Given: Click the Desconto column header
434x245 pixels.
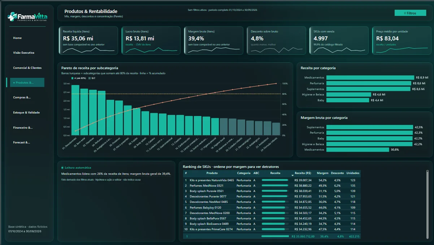Looking at the screenshot, I should [337, 173].
